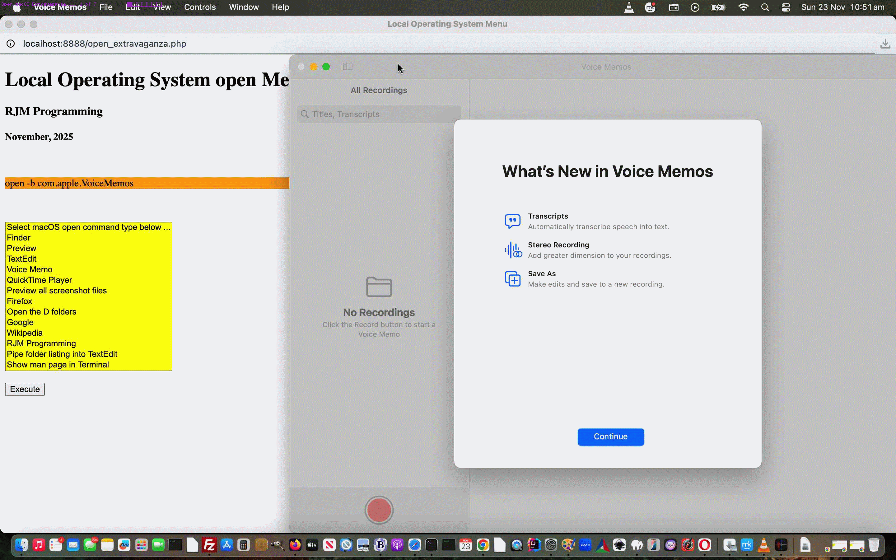896x560 pixels.
Task: Click the Titles, Transcripts search field
Action: [x=378, y=114]
